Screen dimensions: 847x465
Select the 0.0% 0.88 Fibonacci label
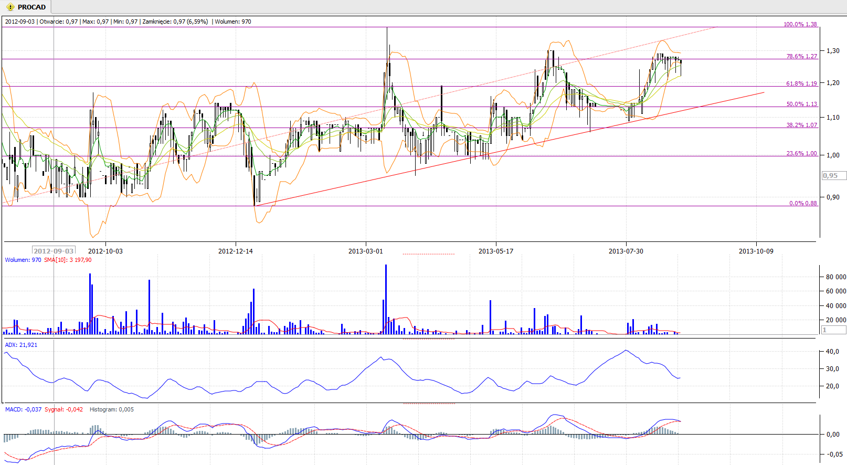click(803, 203)
